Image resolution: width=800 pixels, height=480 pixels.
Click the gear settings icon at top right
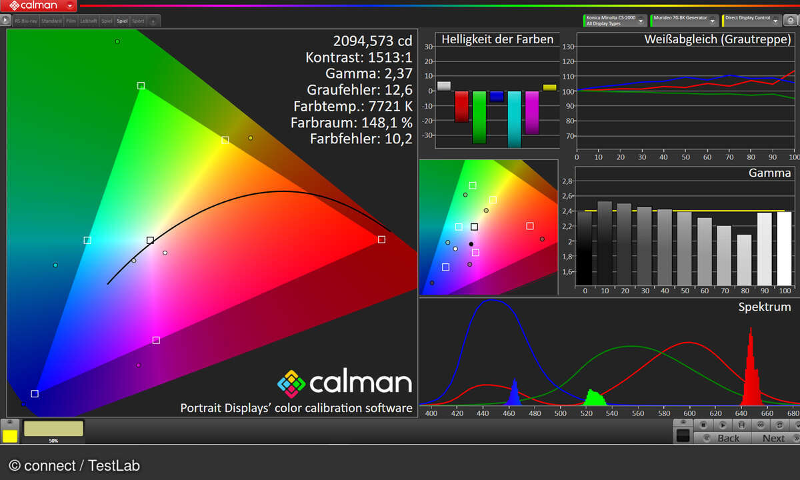pyautogui.click(x=790, y=21)
